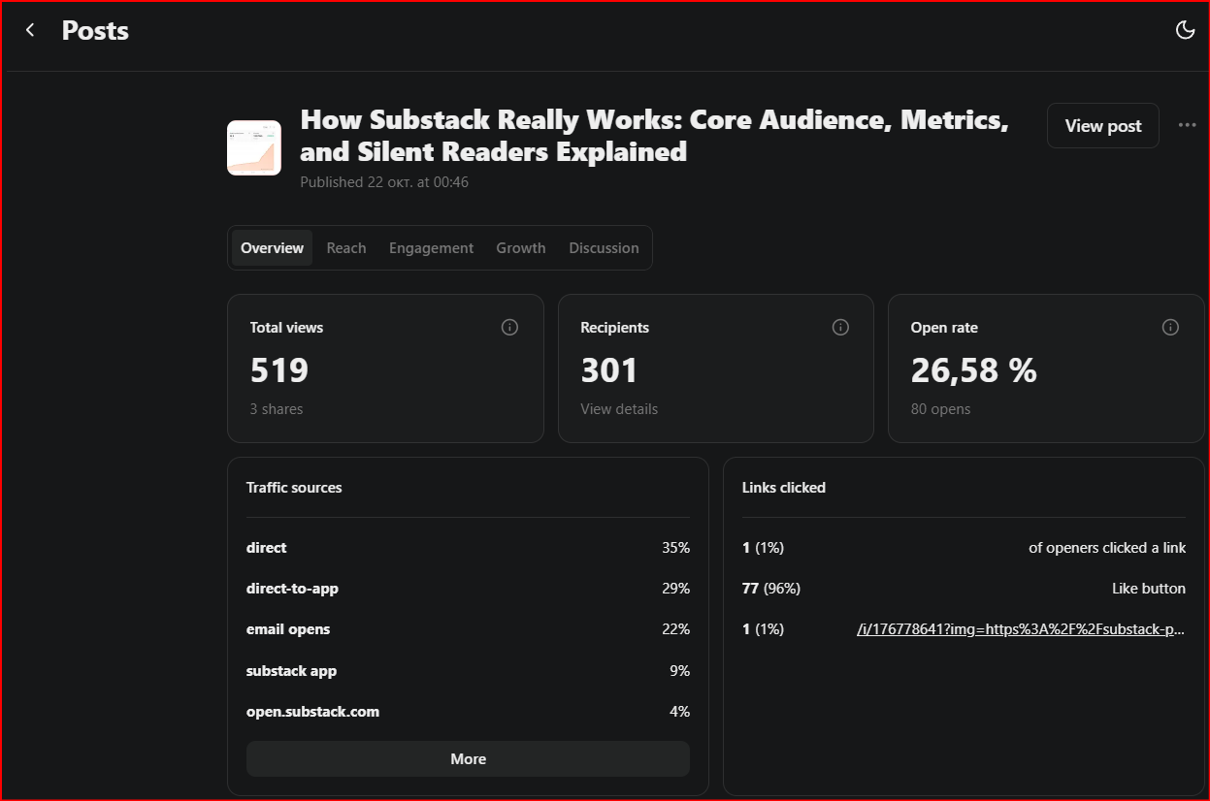
Task: Select the substack app traffic row
Action: [x=468, y=671]
